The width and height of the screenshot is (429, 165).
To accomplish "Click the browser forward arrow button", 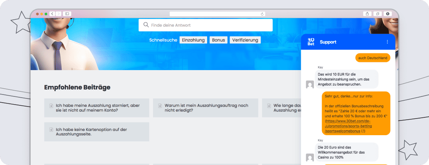I will pyautogui.click(x=58, y=14).
